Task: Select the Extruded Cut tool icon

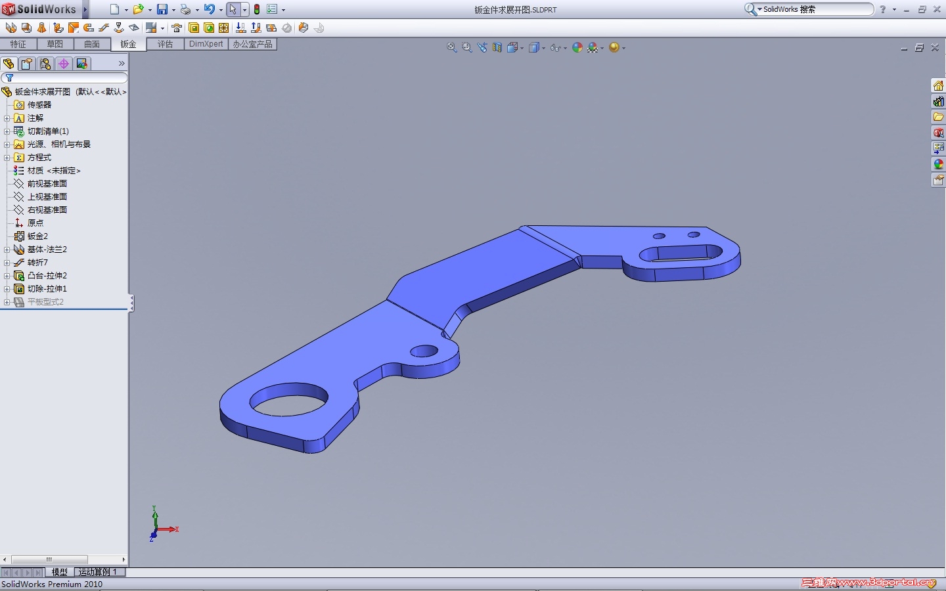Action: click(x=194, y=28)
